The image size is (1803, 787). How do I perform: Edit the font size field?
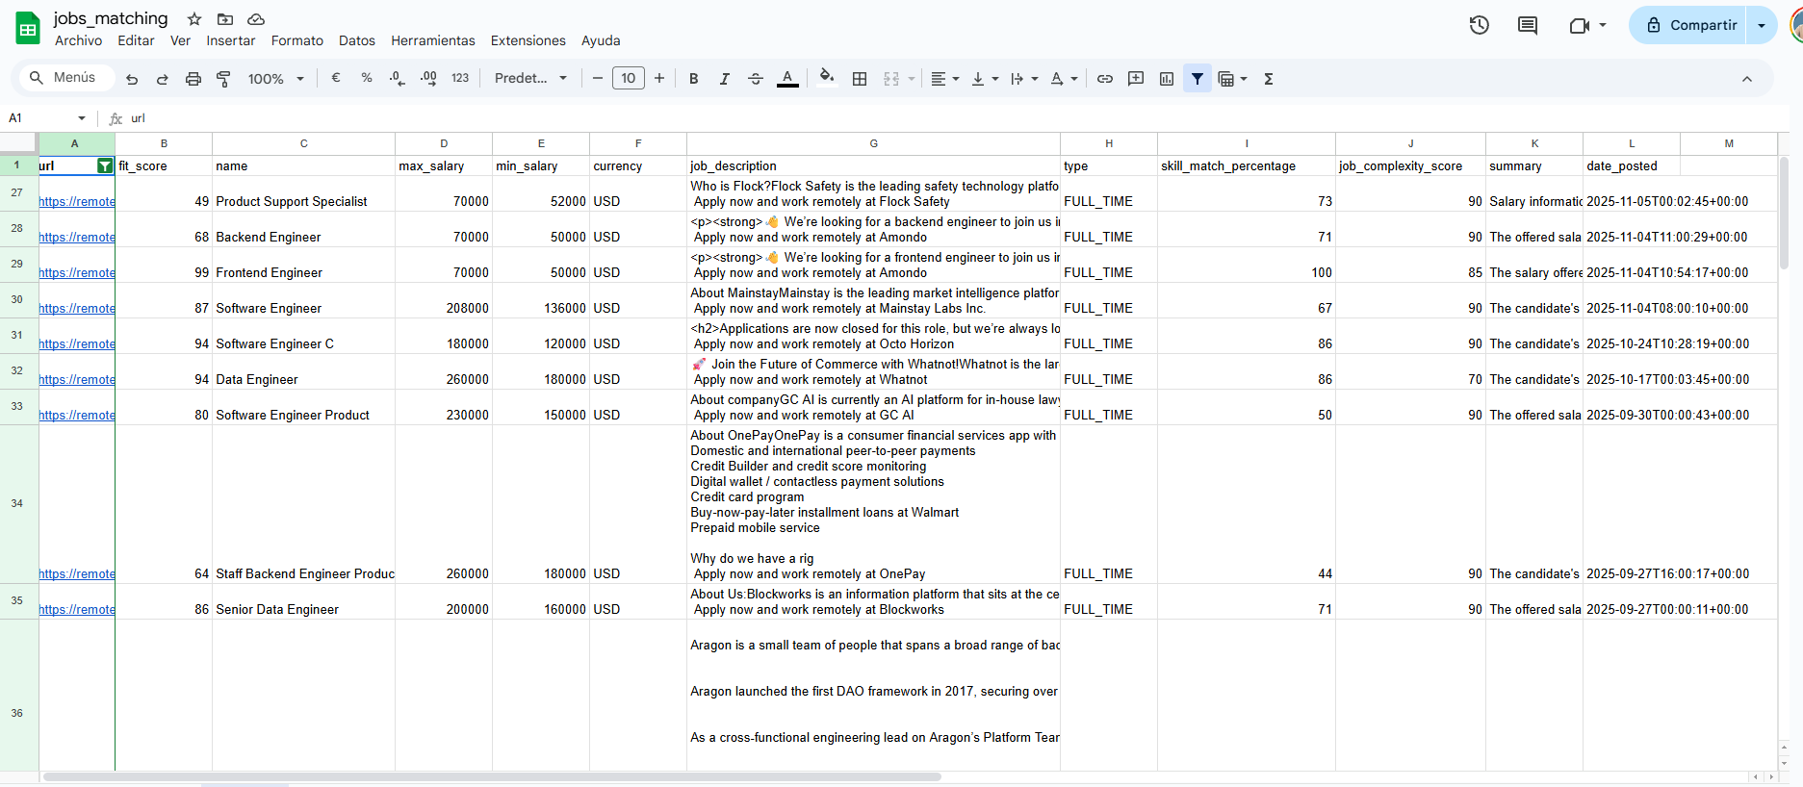pos(629,79)
